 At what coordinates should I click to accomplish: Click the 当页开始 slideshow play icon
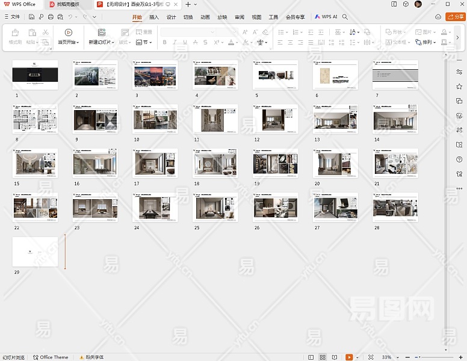pyautogui.click(x=68, y=32)
